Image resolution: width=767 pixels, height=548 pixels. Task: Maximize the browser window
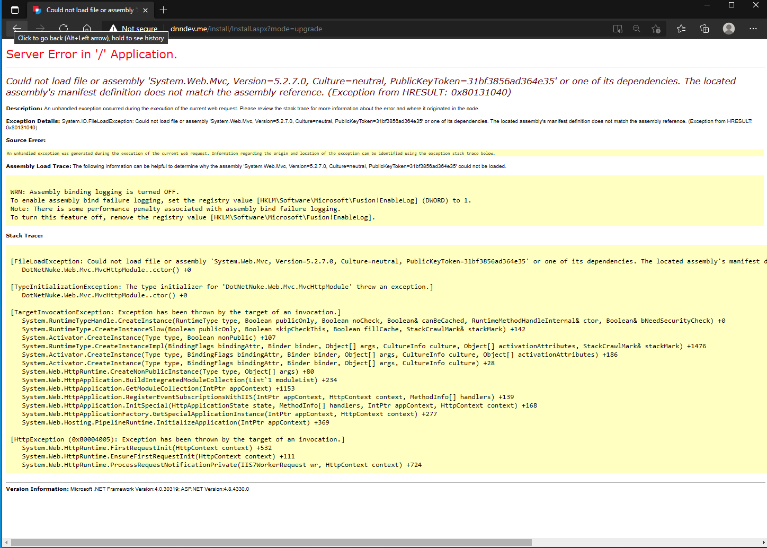(732, 5)
